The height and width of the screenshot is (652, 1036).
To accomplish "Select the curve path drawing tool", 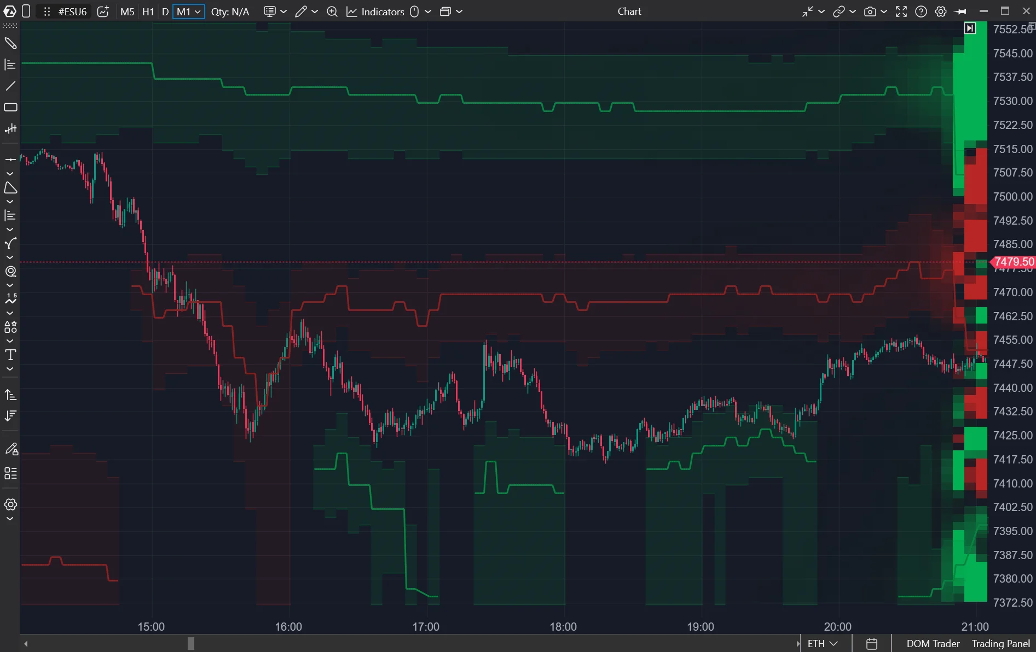I will [x=10, y=243].
